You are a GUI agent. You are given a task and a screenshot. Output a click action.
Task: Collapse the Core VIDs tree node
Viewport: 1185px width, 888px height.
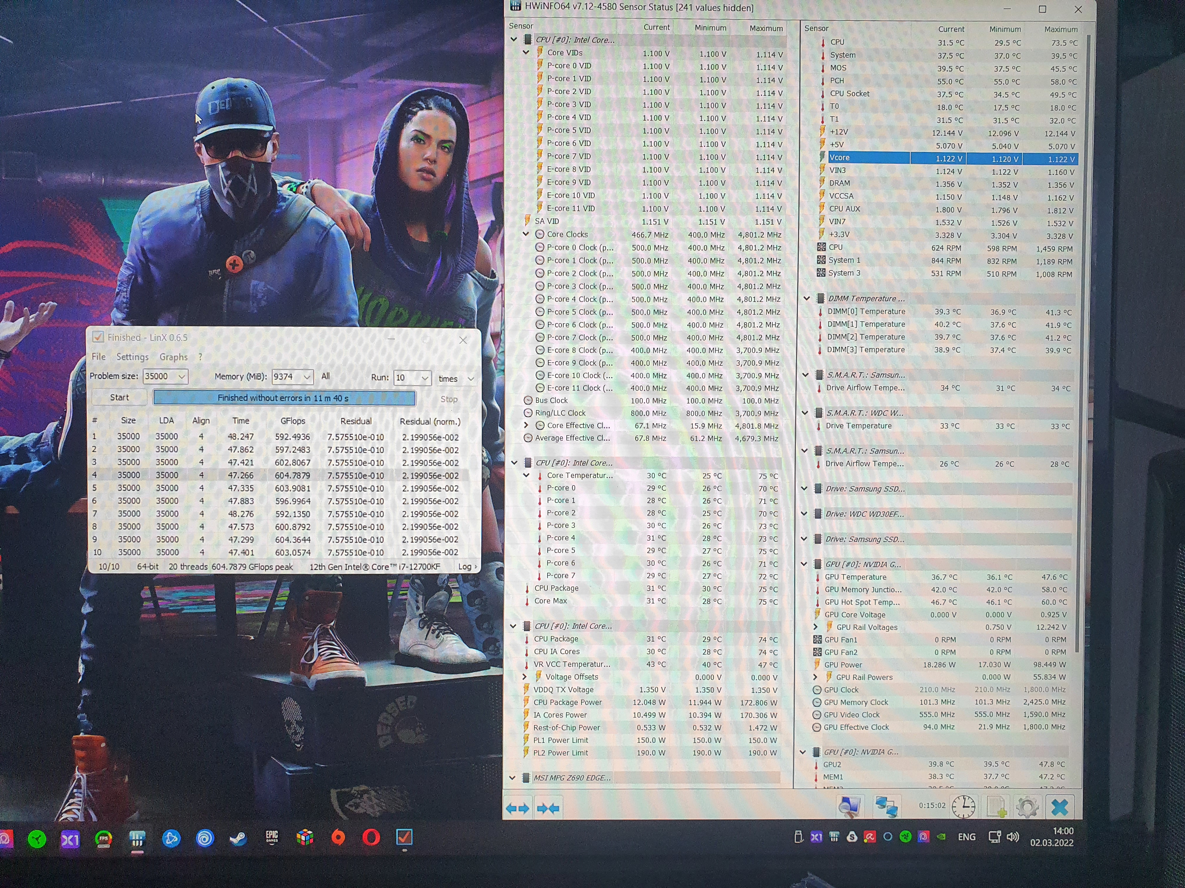(526, 53)
